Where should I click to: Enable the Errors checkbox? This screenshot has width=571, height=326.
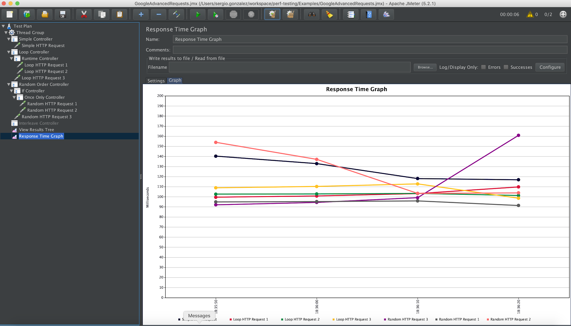pyautogui.click(x=483, y=67)
